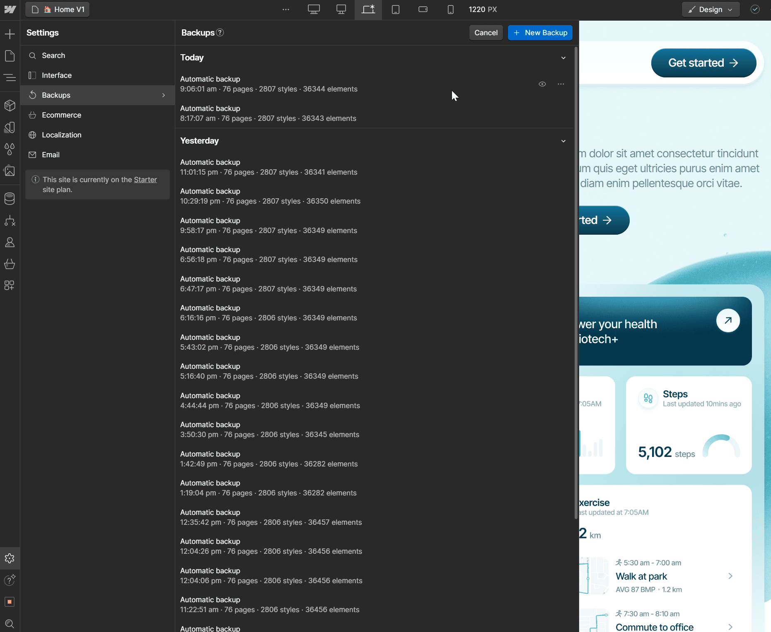Open the Add Elements panel
This screenshot has height=632, width=771.
[x=10, y=34]
